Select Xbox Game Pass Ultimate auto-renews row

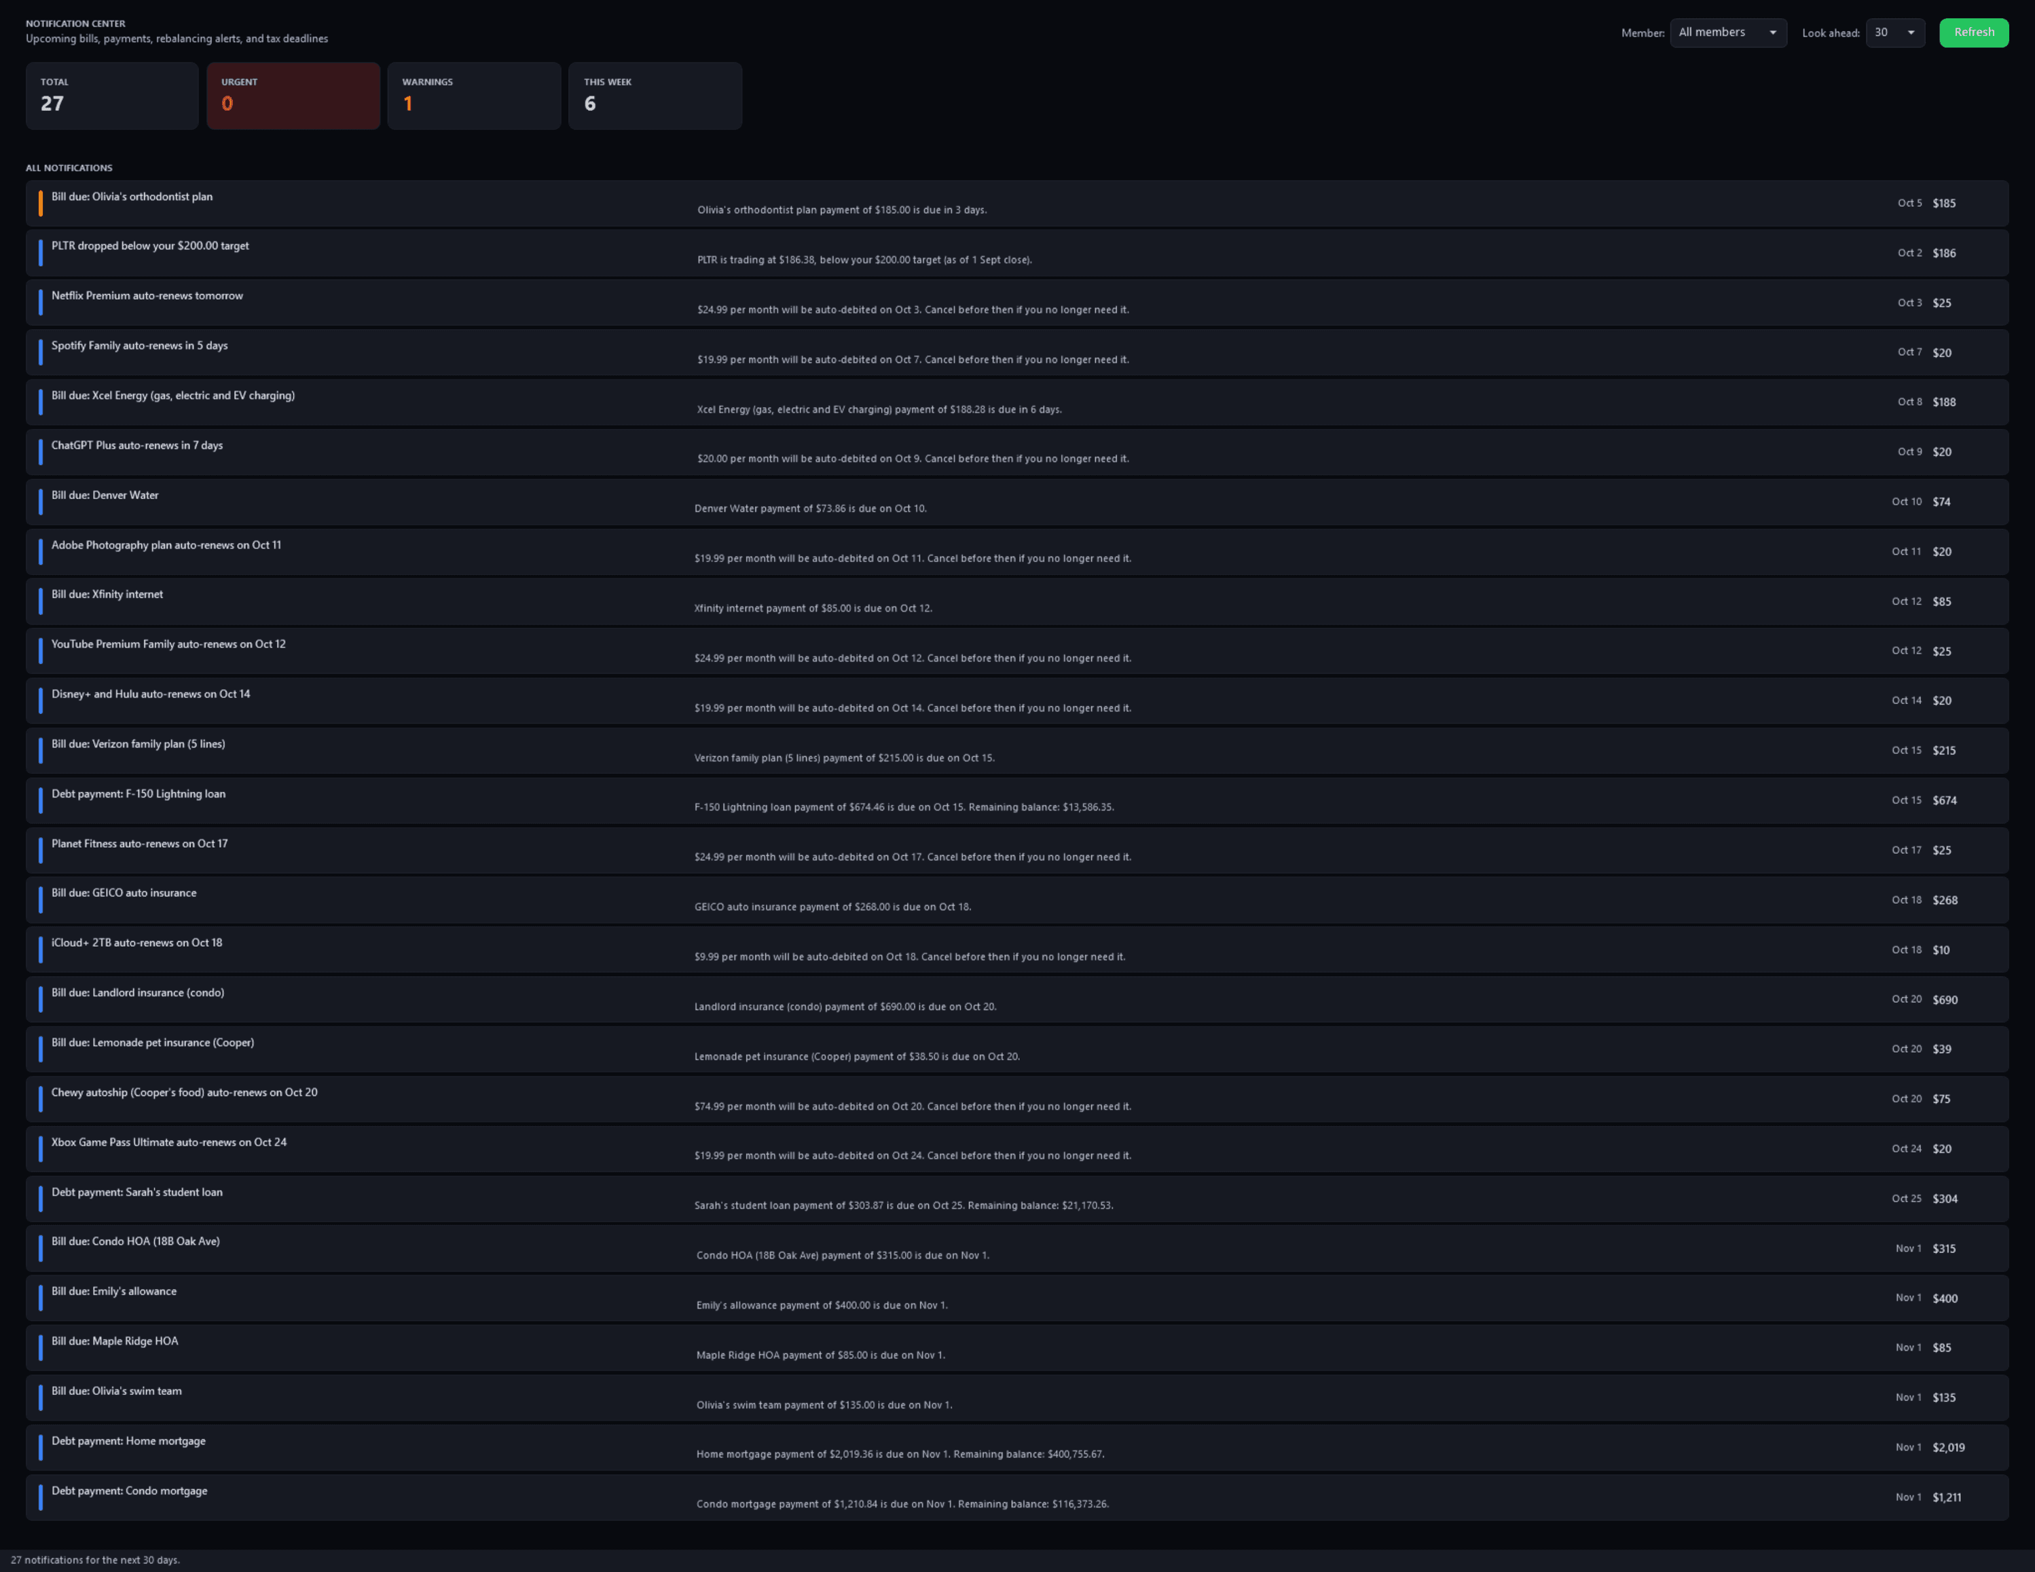pyautogui.click(x=1016, y=1149)
